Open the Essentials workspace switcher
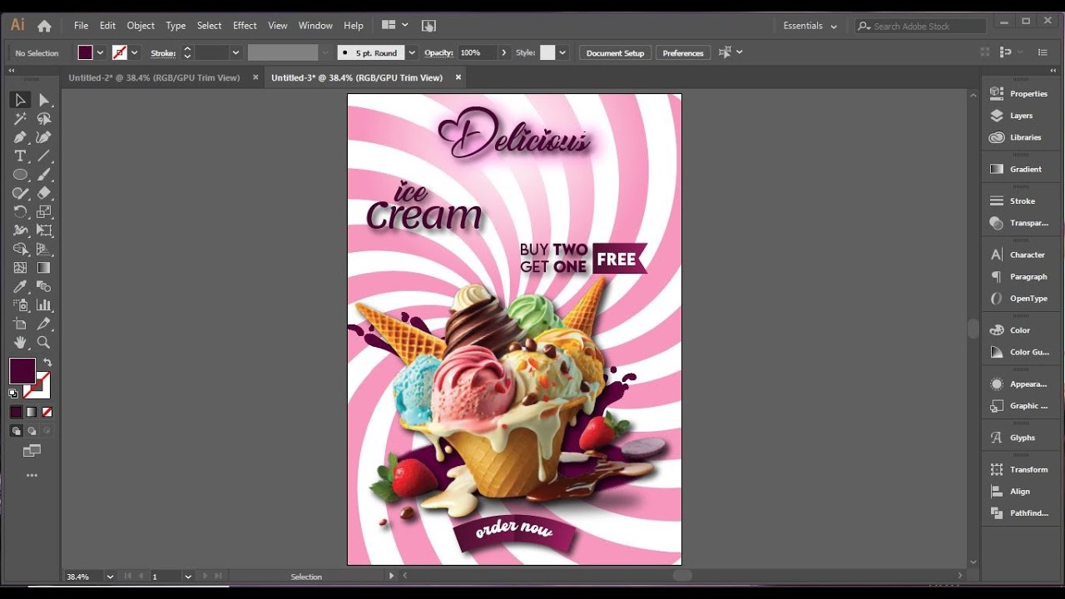1065x599 pixels. 810,26
